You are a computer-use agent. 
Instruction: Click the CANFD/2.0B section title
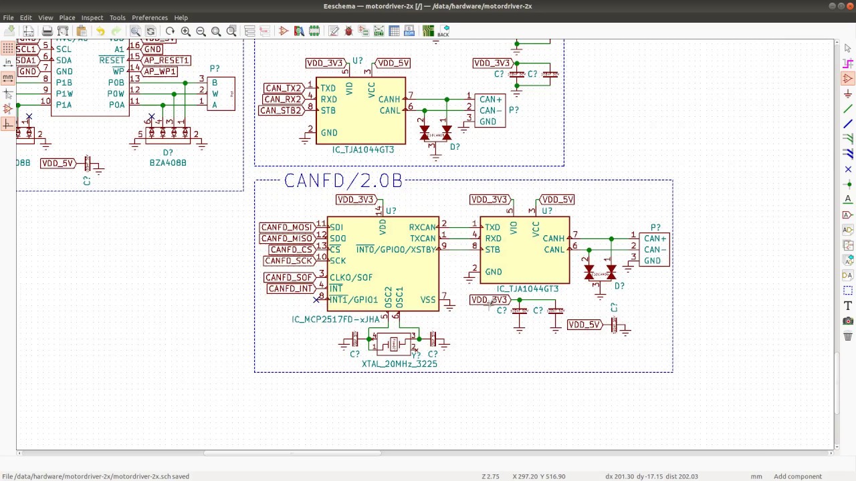point(343,181)
